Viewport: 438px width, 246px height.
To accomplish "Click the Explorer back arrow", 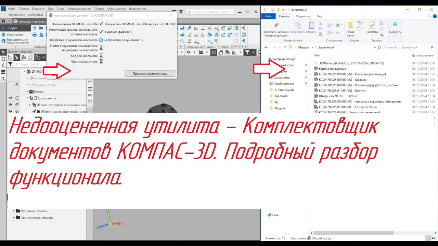I will [x=266, y=47].
